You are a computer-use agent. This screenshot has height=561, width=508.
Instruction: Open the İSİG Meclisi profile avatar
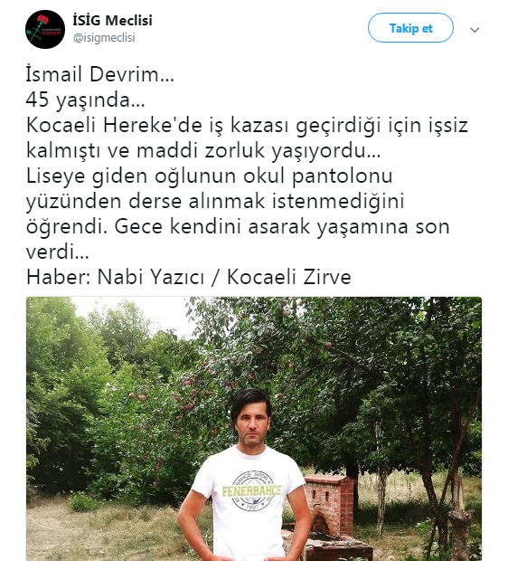[45, 29]
